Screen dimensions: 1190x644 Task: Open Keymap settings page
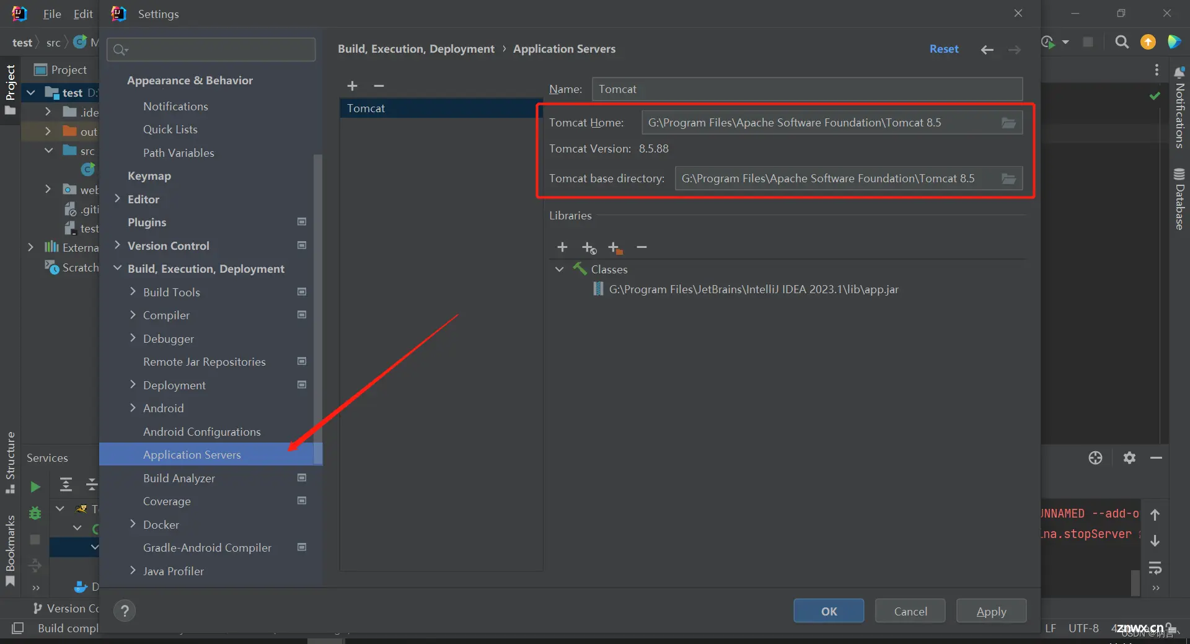click(x=149, y=176)
